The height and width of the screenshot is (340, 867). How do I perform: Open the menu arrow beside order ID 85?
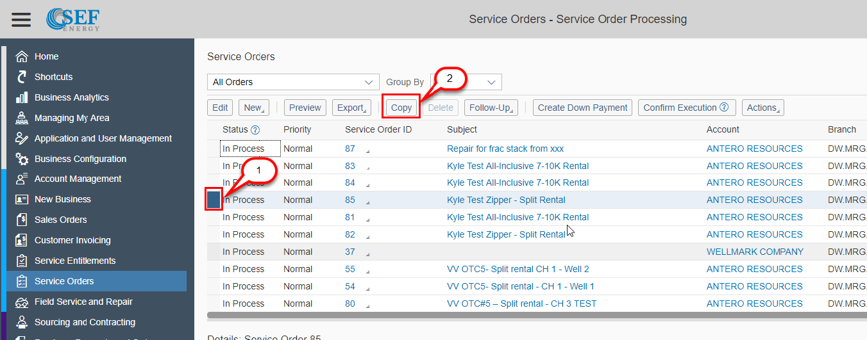click(x=368, y=202)
